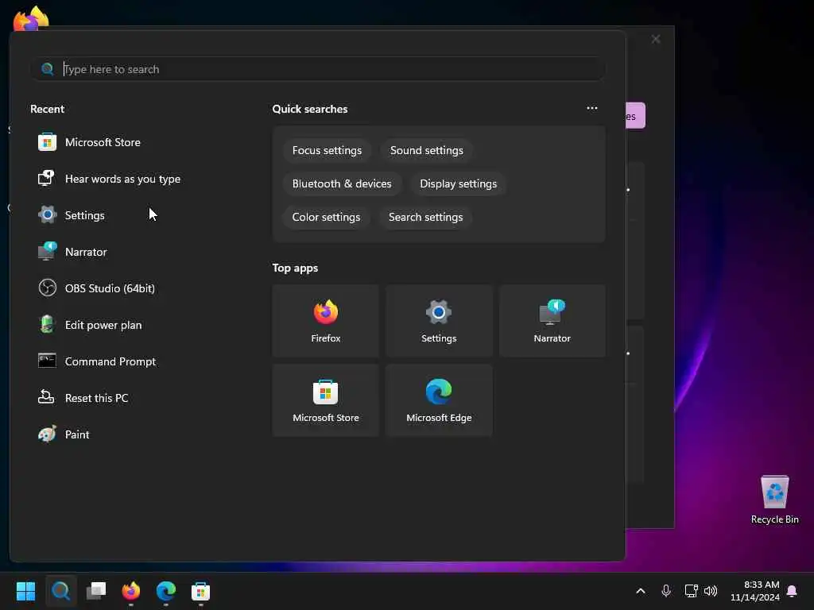Select Display settings quick search

click(x=459, y=183)
